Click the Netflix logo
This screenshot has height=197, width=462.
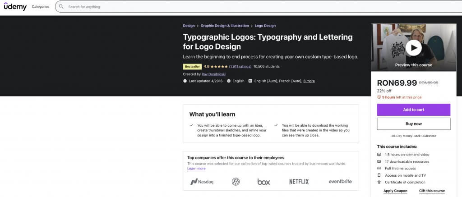299,182
